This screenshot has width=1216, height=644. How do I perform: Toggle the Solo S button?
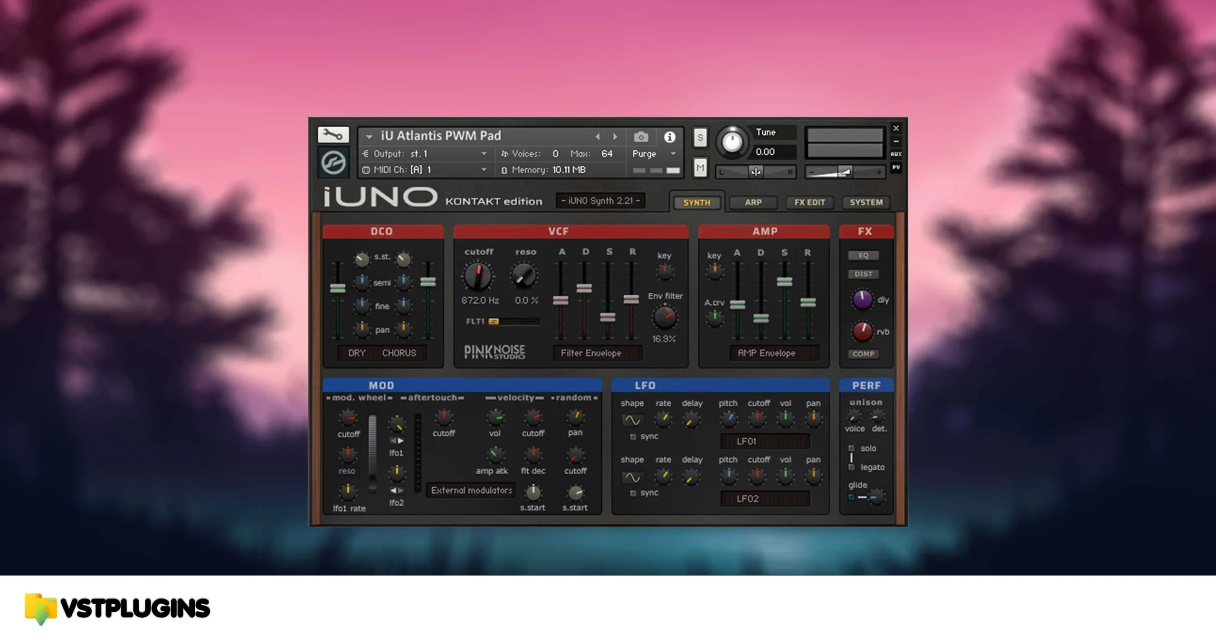click(x=700, y=138)
